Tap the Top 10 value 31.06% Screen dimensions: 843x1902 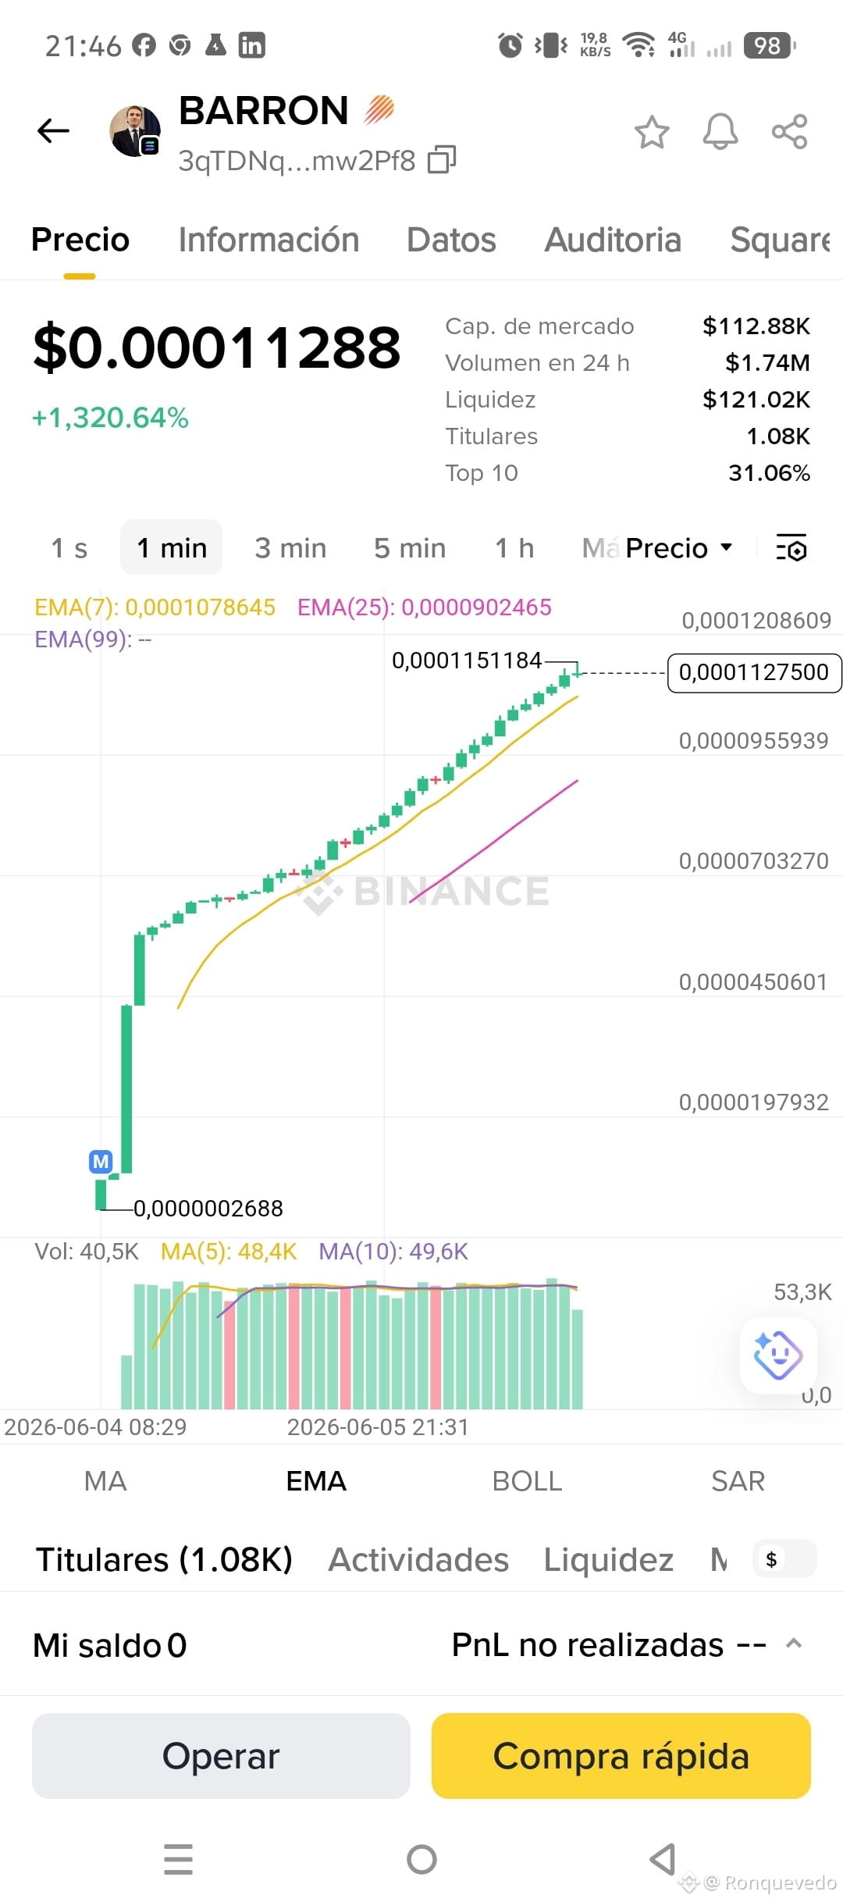click(x=769, y=472)
